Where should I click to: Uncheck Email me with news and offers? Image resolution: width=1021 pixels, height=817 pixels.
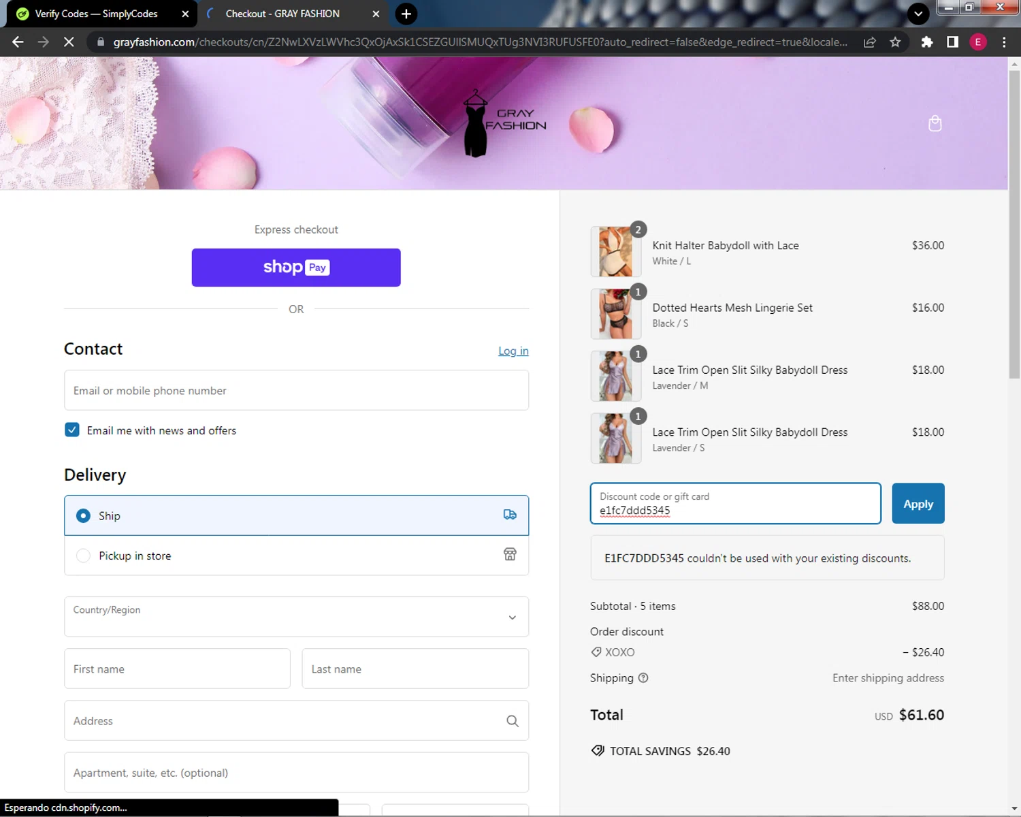click(72, 430)
